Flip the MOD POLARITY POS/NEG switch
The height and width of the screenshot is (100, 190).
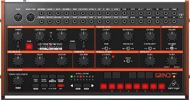pyautogui.click(x=150, y=49)
